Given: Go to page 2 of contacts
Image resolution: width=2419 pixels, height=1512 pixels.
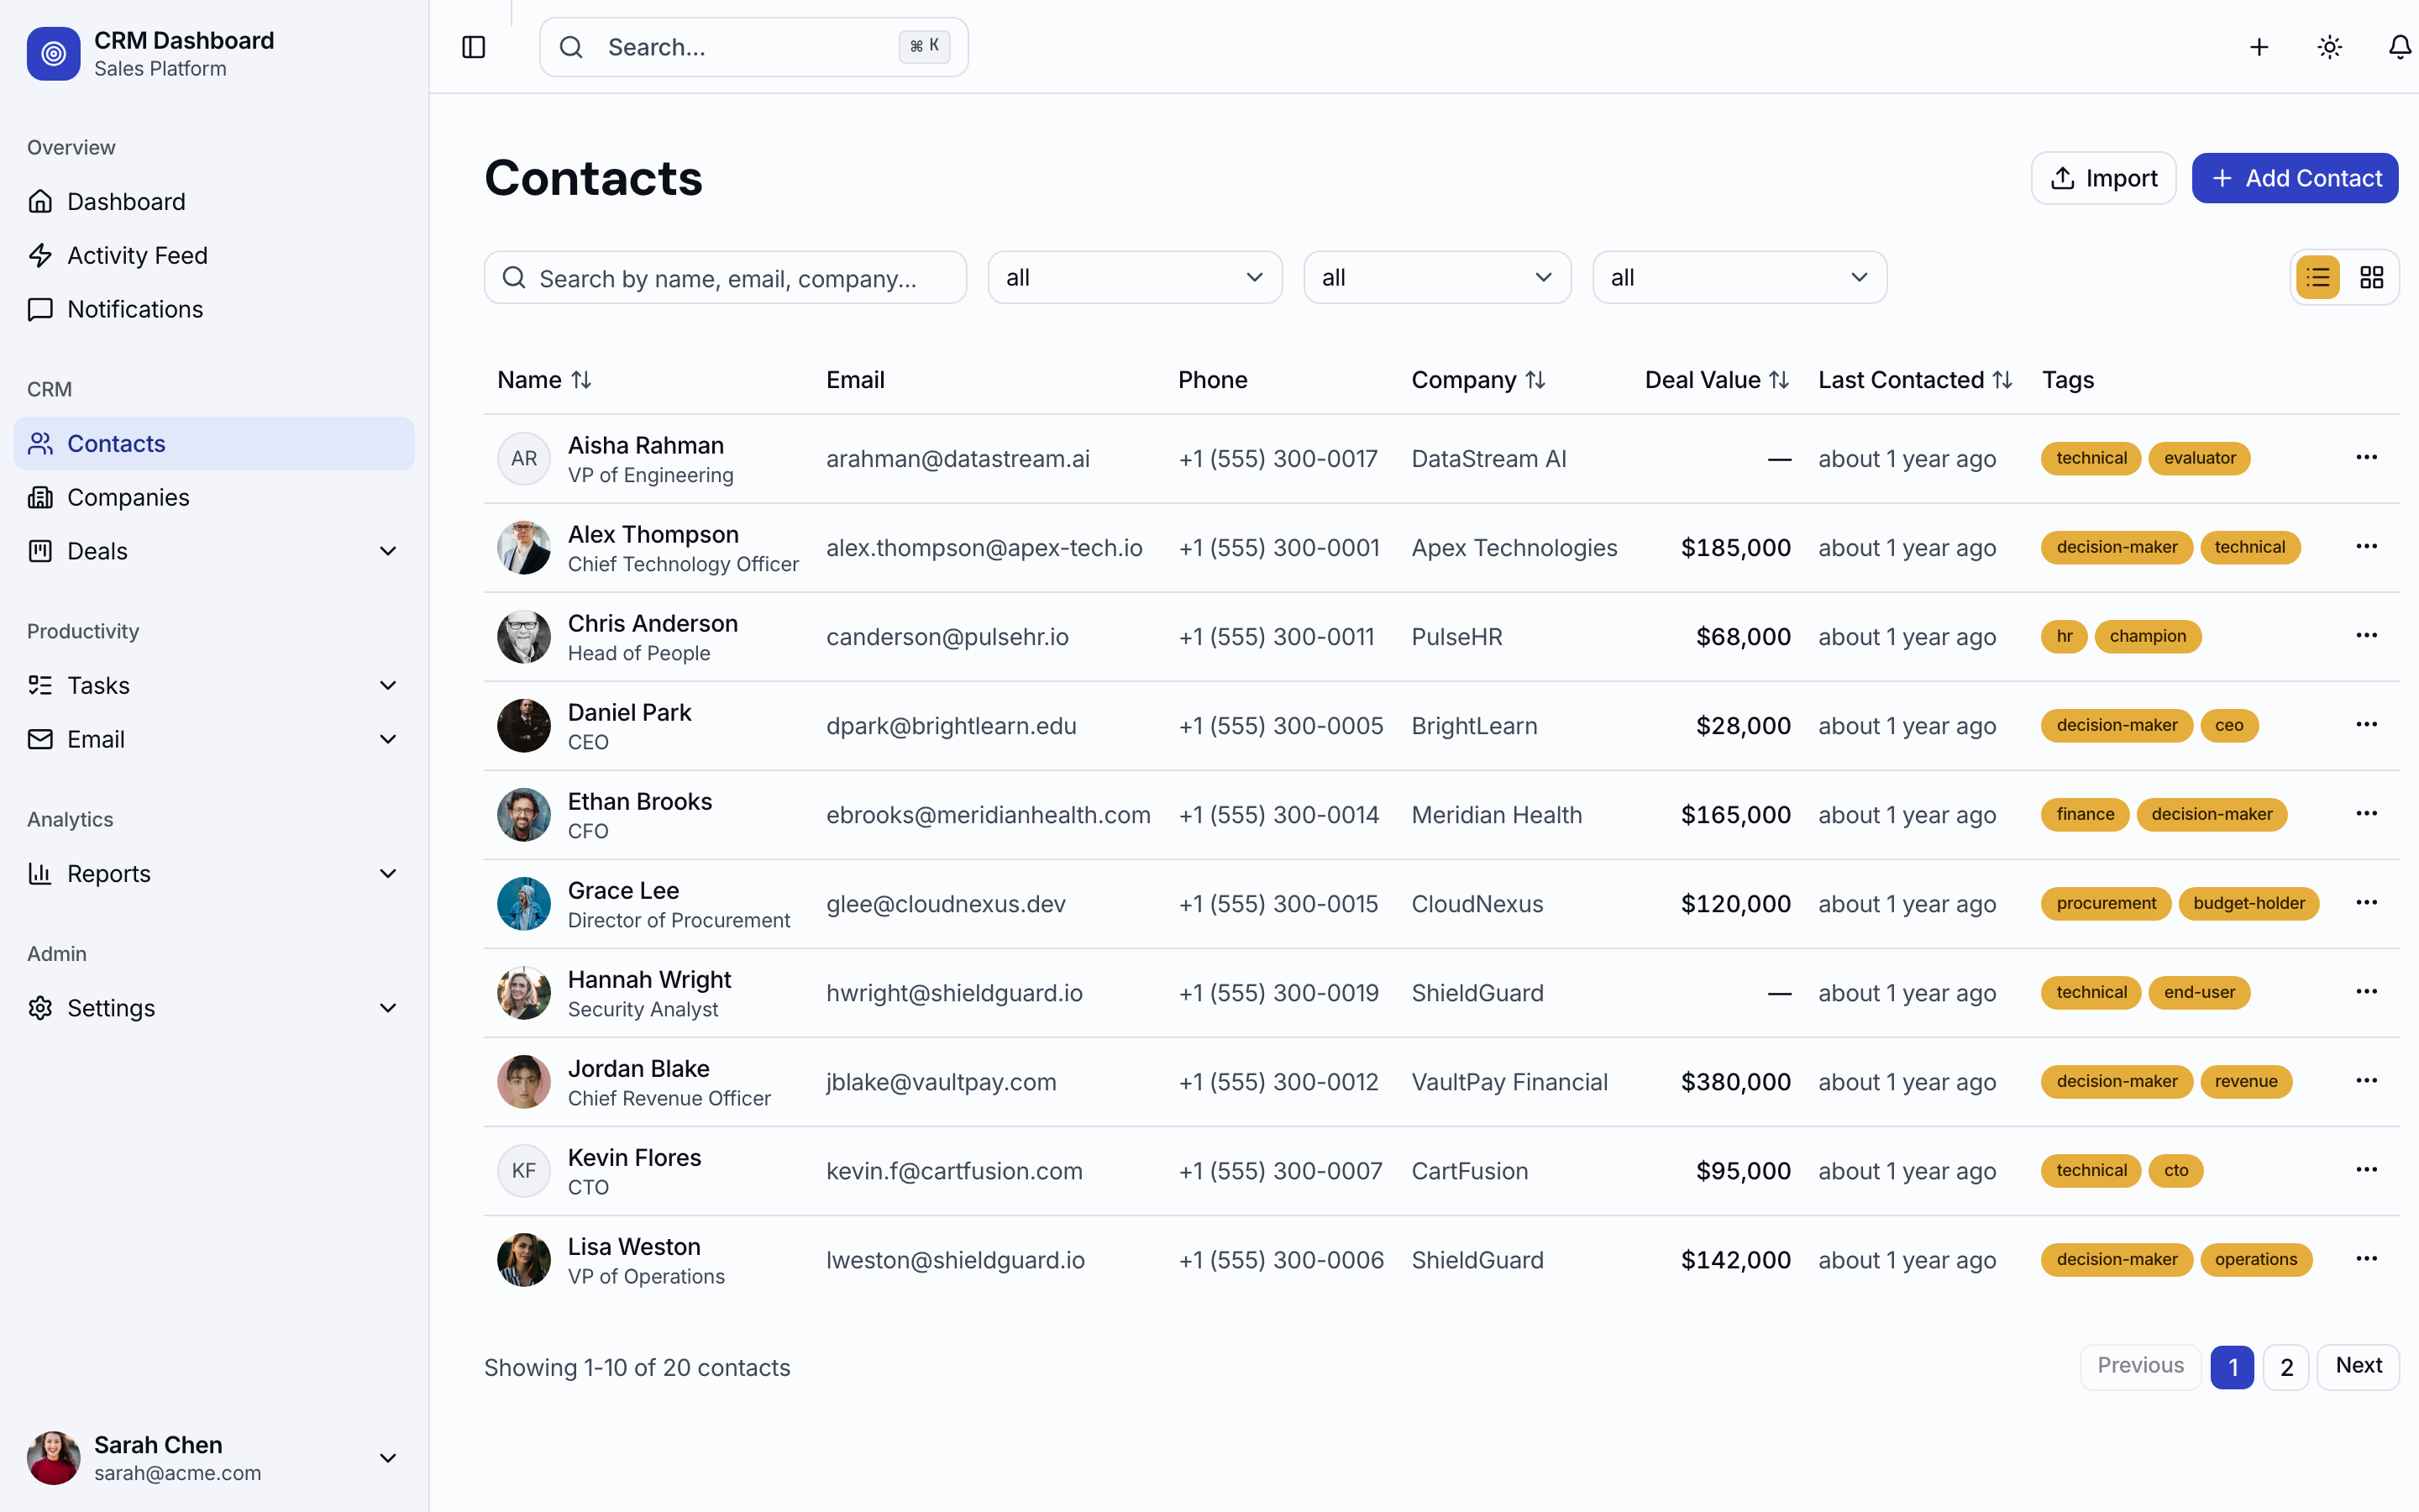Looking at the screenshot, I should click(x=2285, y=1367).
